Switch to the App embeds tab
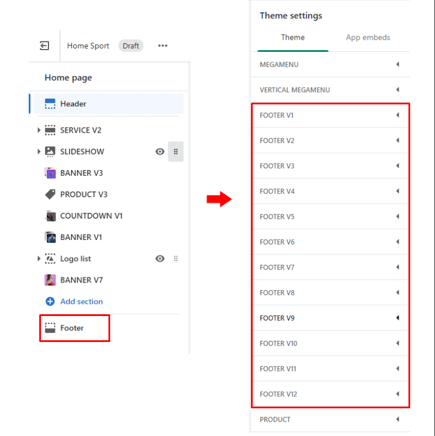Image resolution: width=435 pixels, height=436 pixels. [367, 37]
